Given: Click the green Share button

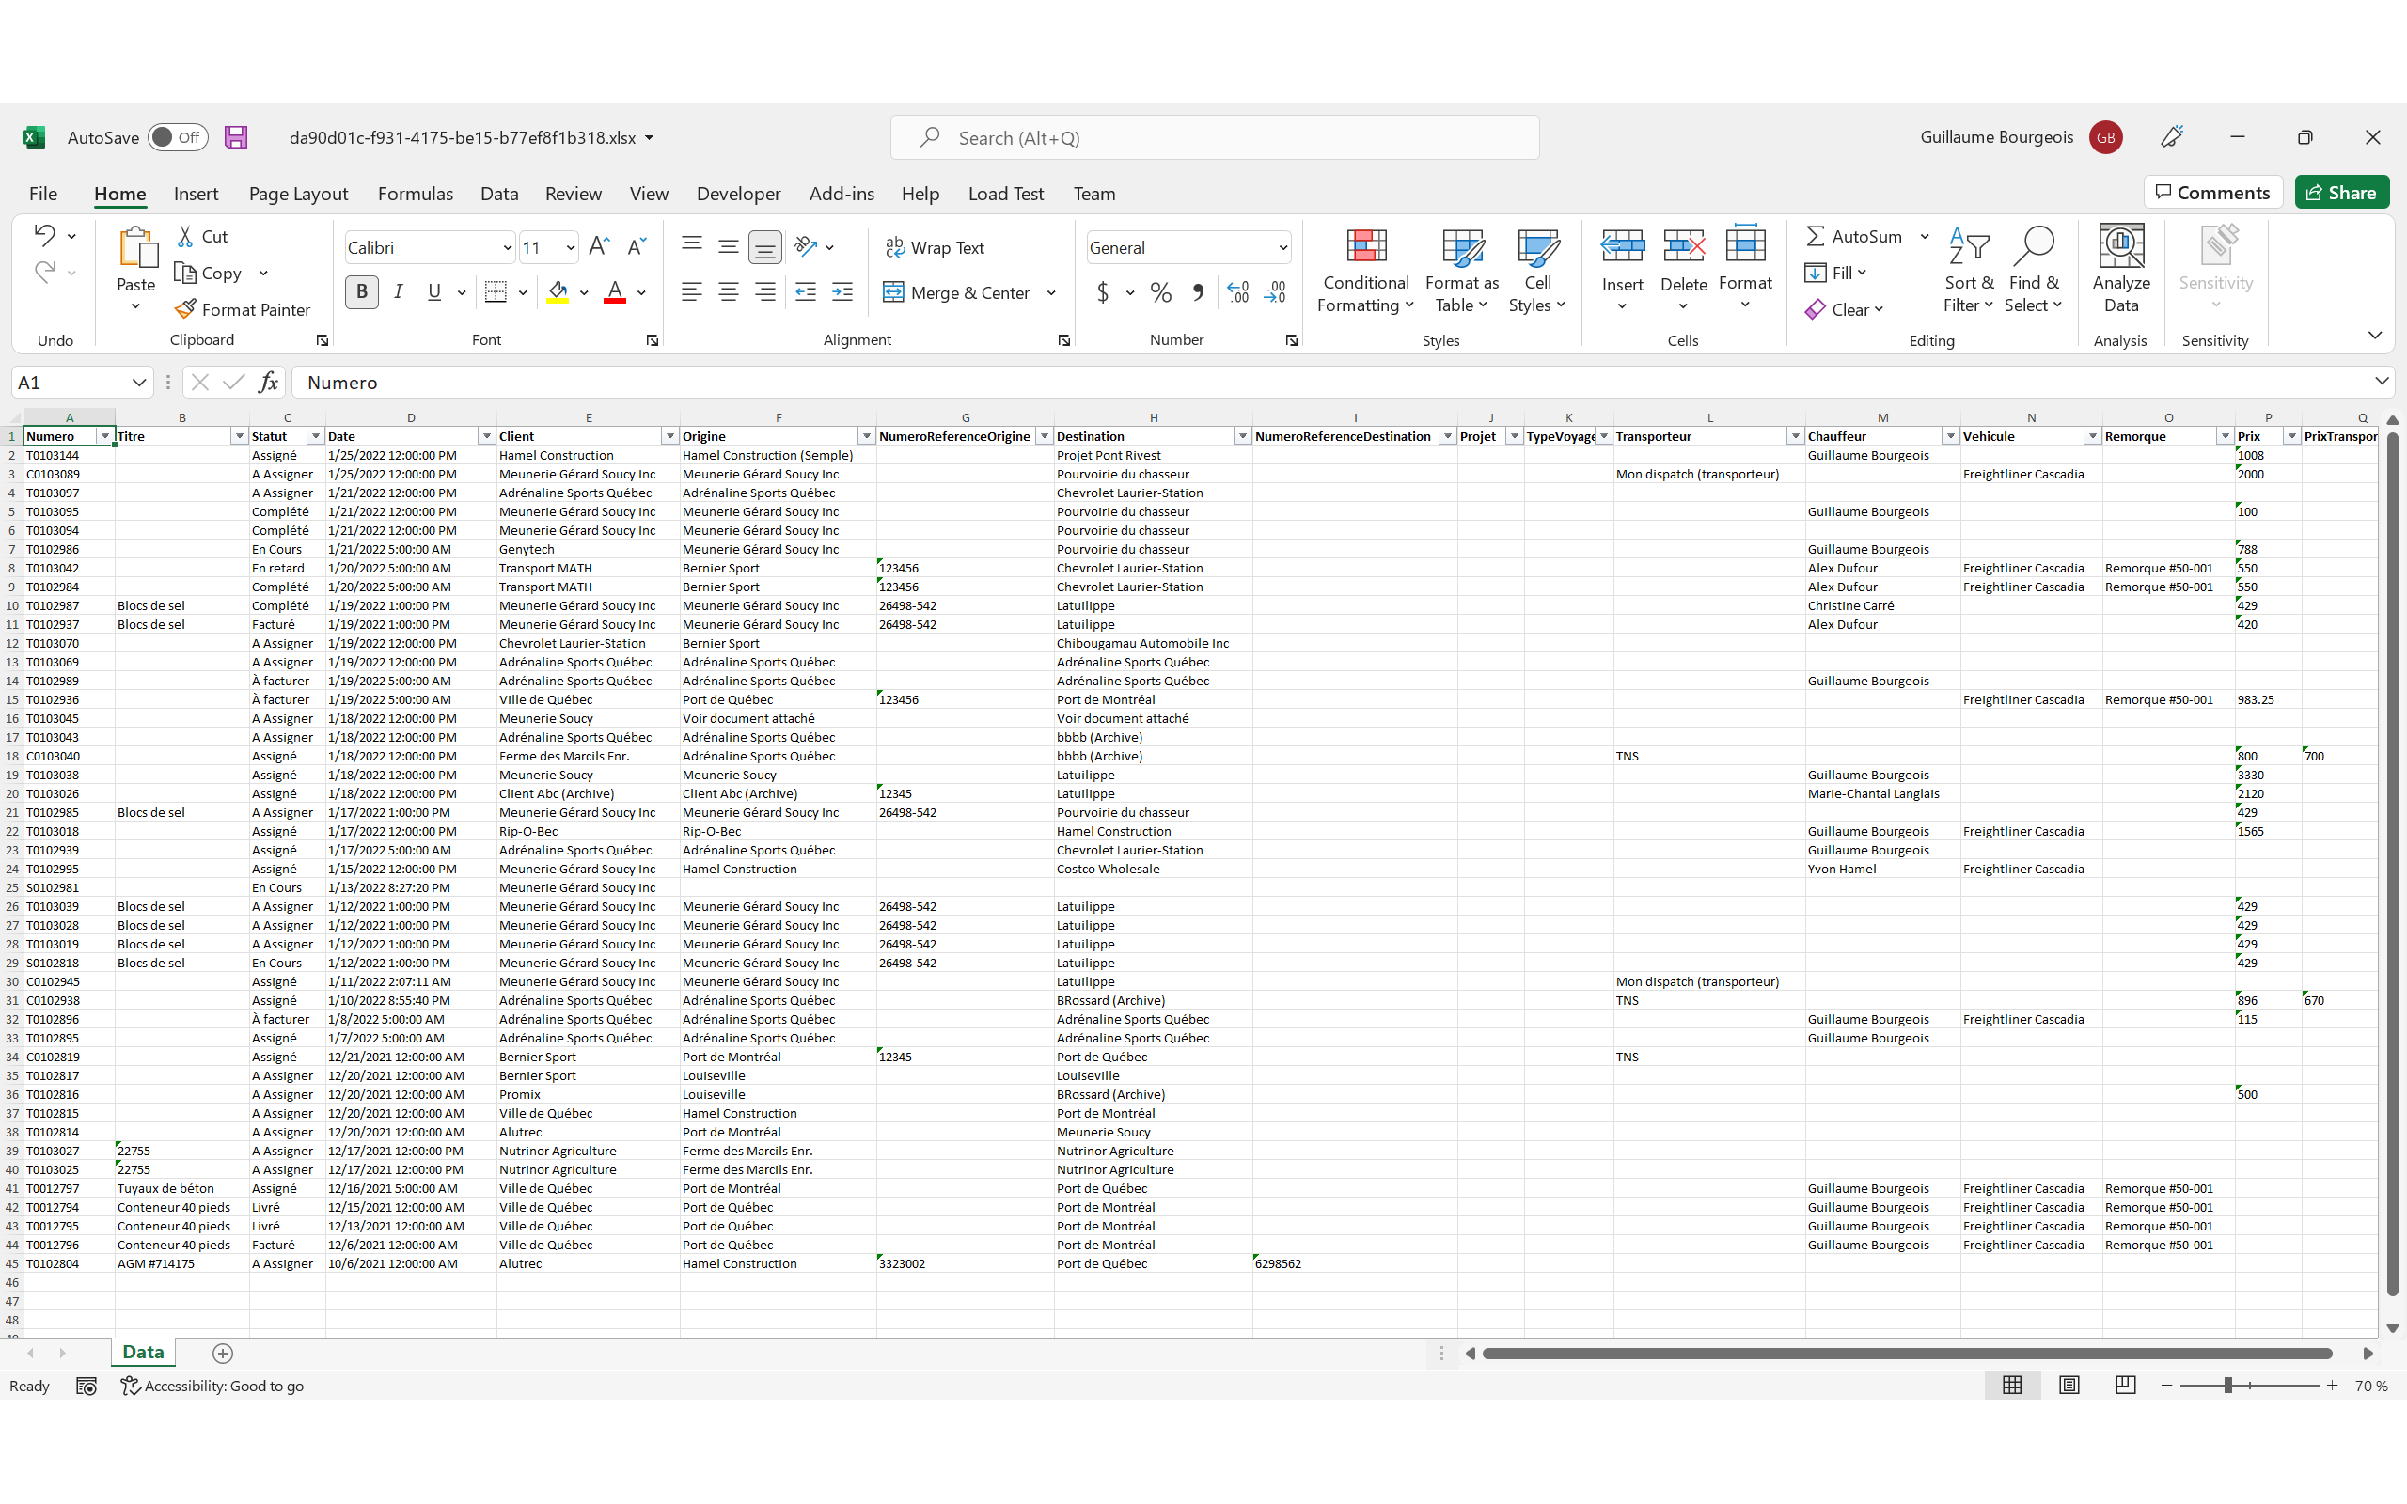Looking at the screenshot, I should [2341, 192].
